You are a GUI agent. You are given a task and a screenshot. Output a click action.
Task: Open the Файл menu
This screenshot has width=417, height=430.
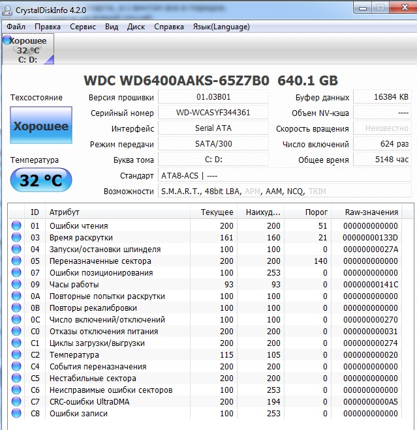[16, 27]
